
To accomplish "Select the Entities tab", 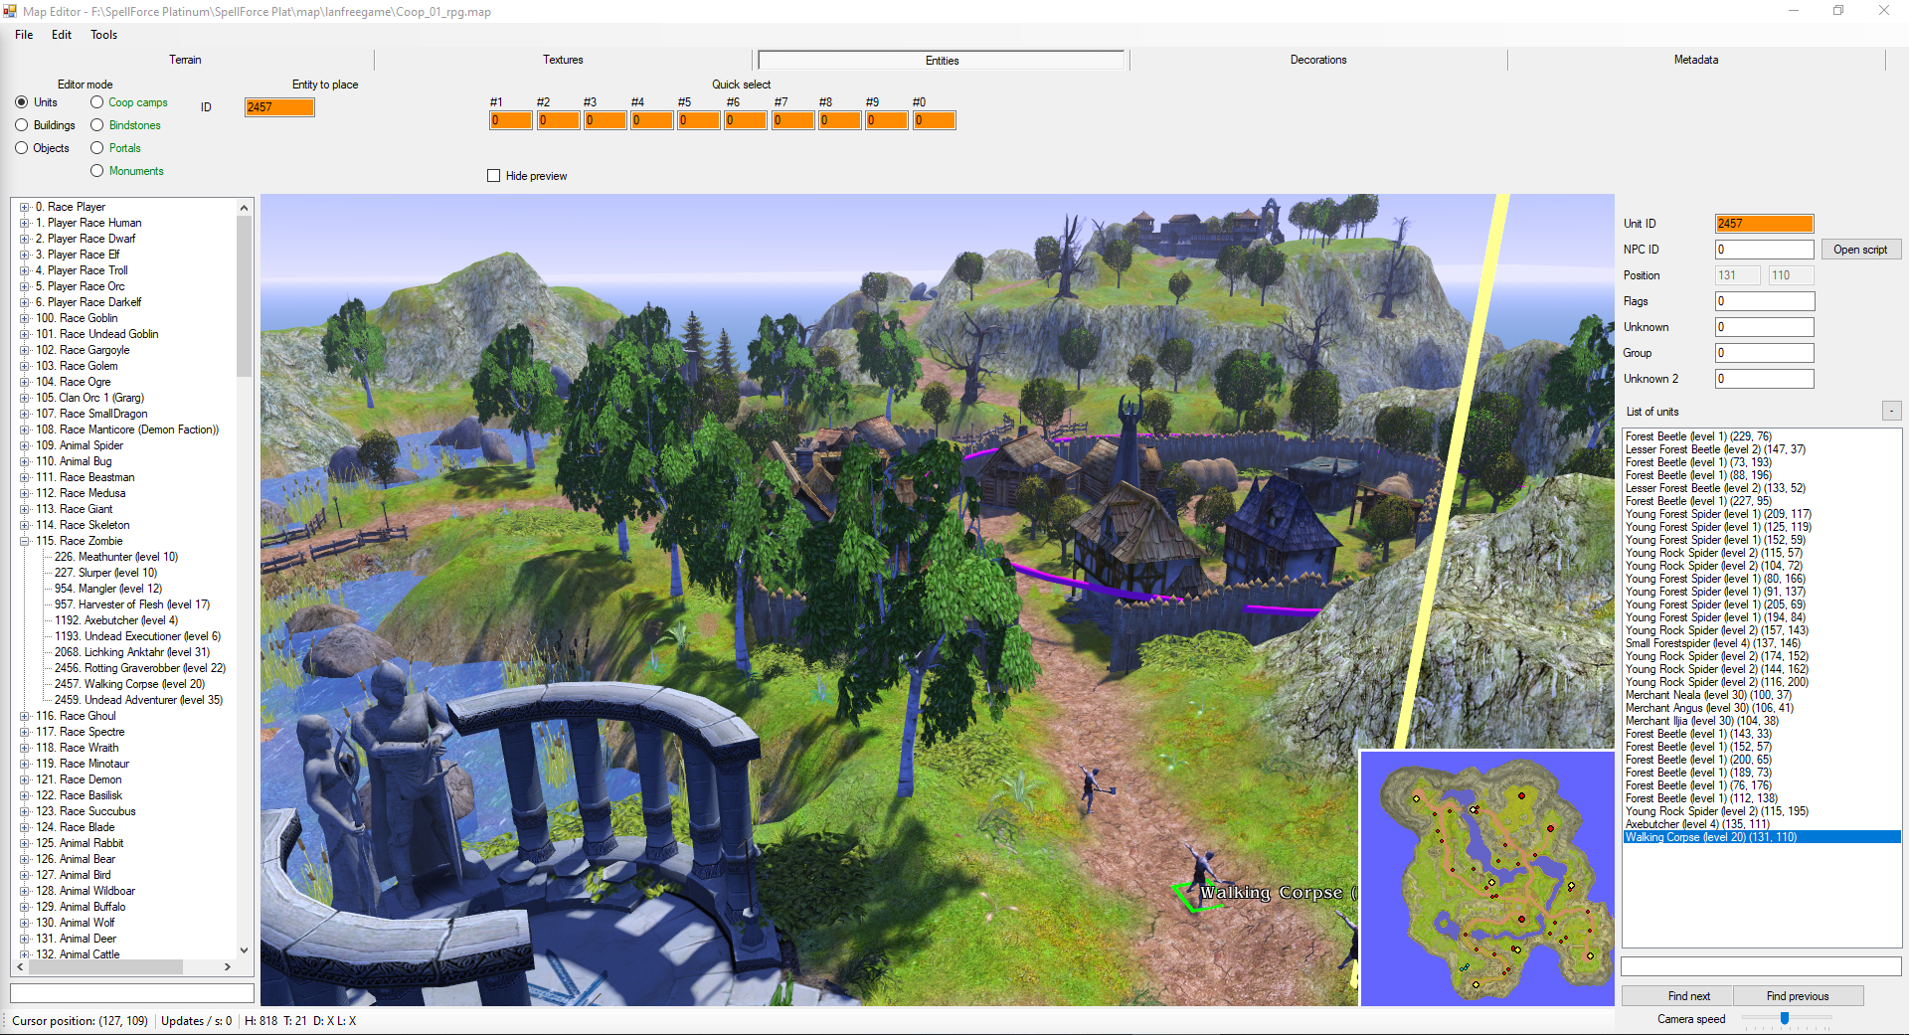I will coord(942,61).
